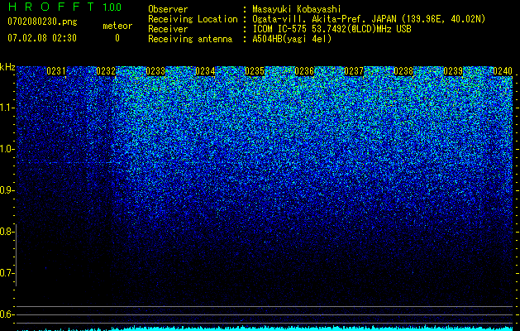Click the 0237 time marker

(x=354, y=71)
